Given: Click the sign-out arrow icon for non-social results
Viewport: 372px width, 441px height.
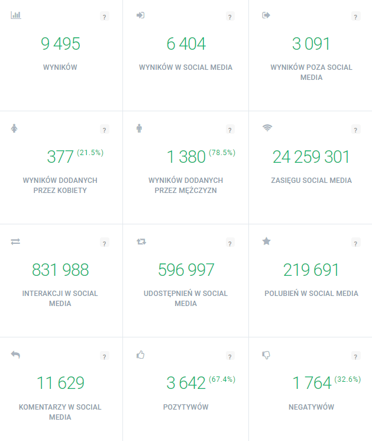Looking at the screenshot, I should pos(266,15).
